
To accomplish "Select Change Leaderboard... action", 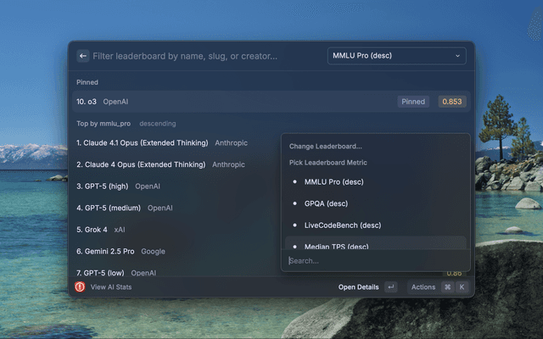I will click(325, 146).
